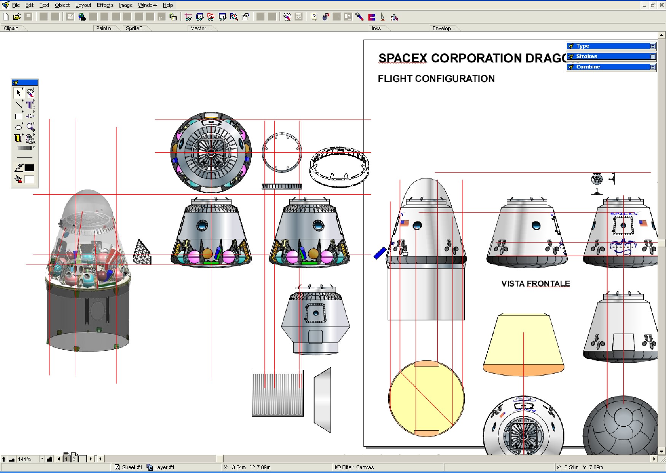Select the magnifier zoom tool
The height and width of the screenshot is (473, 666).
(30, 127)
